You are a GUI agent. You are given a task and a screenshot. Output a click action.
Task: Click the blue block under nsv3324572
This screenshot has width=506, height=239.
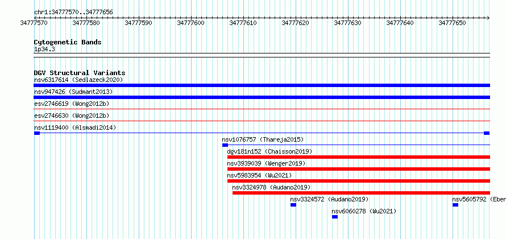click(293, 205)
